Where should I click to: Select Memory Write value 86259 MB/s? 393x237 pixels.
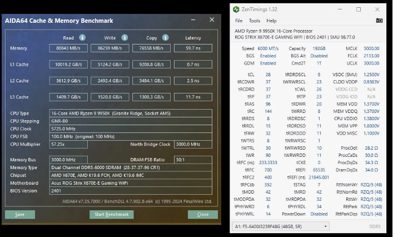[x=110, y=48]
